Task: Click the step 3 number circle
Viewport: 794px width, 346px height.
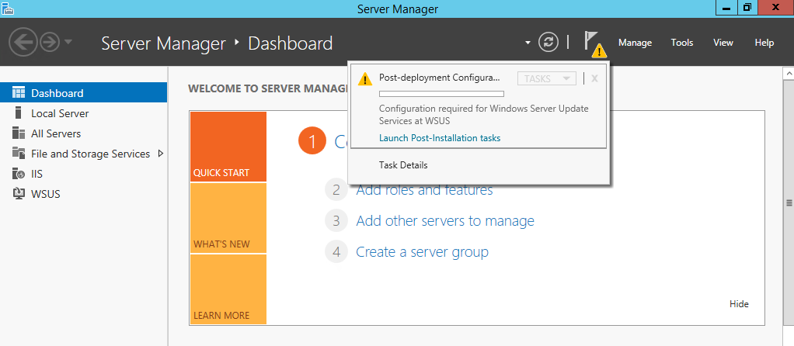Action: [336, 221]
